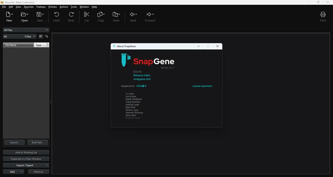
Task: Open the column chooser arrow beside Type
Action: pos(48,45)
